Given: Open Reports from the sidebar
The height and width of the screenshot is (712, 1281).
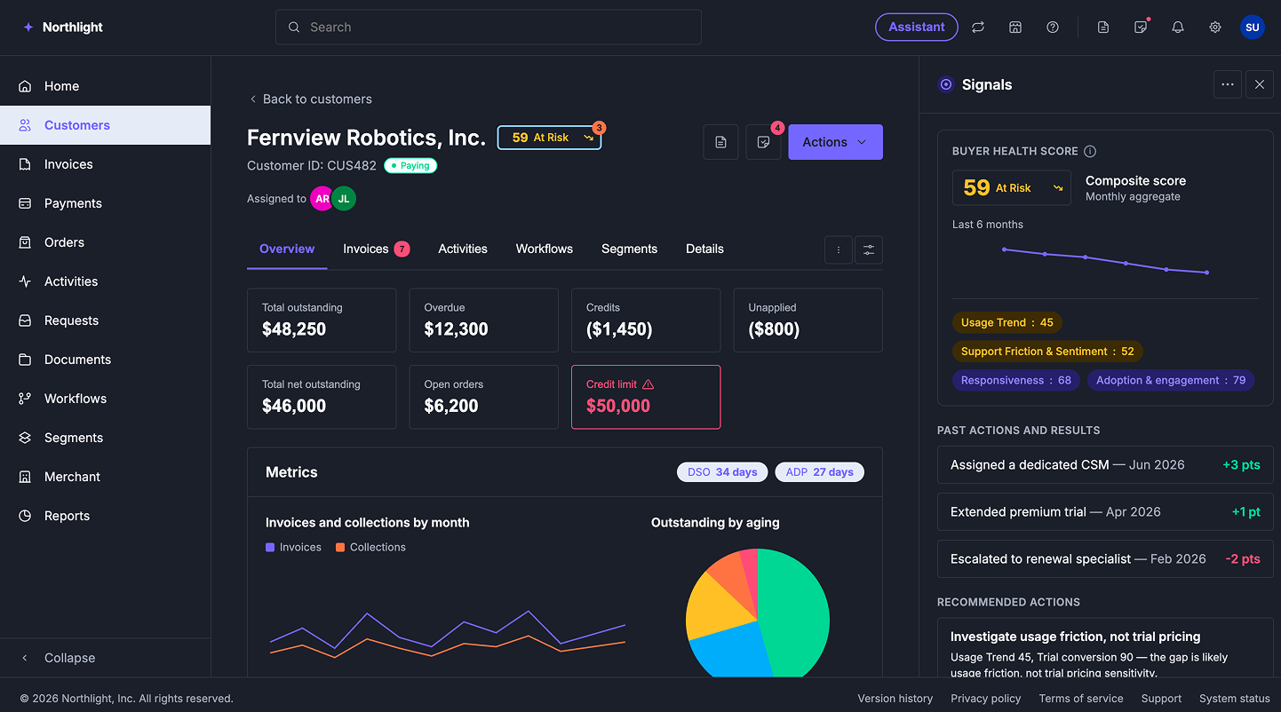Looking at the screenshot, I should [106, 516].
